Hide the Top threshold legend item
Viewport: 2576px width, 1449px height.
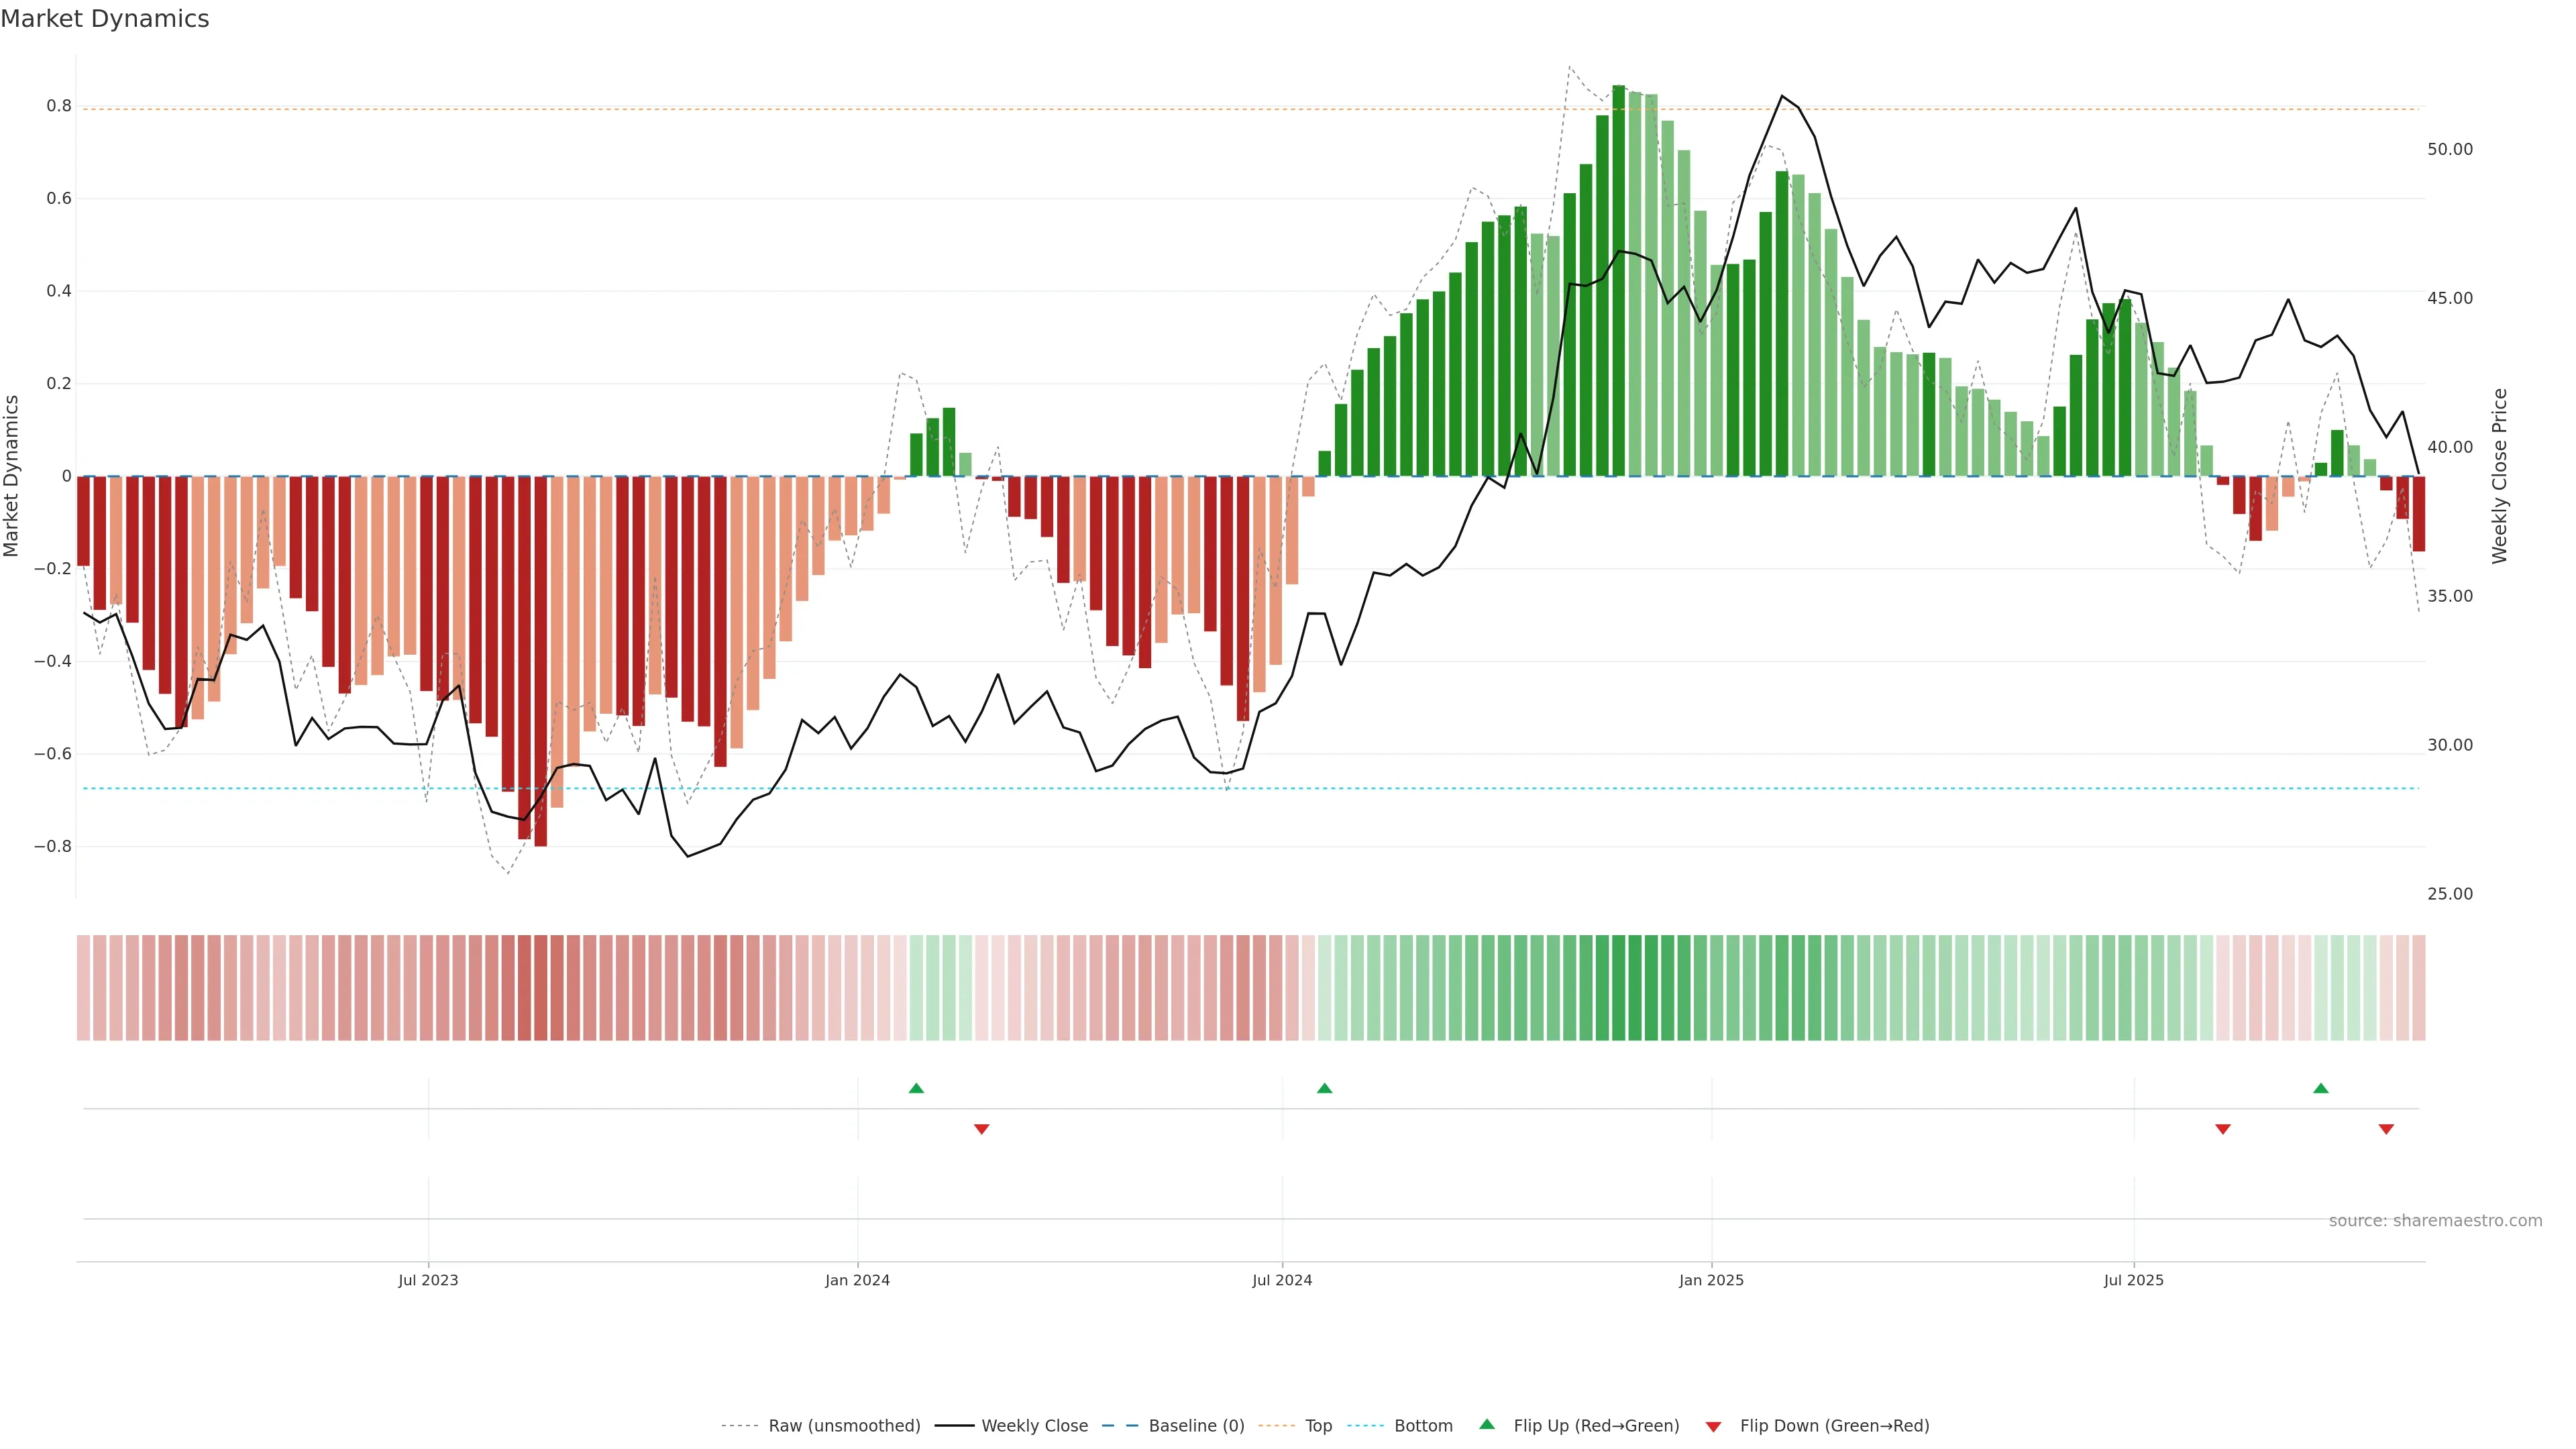click(1318, 1425)
